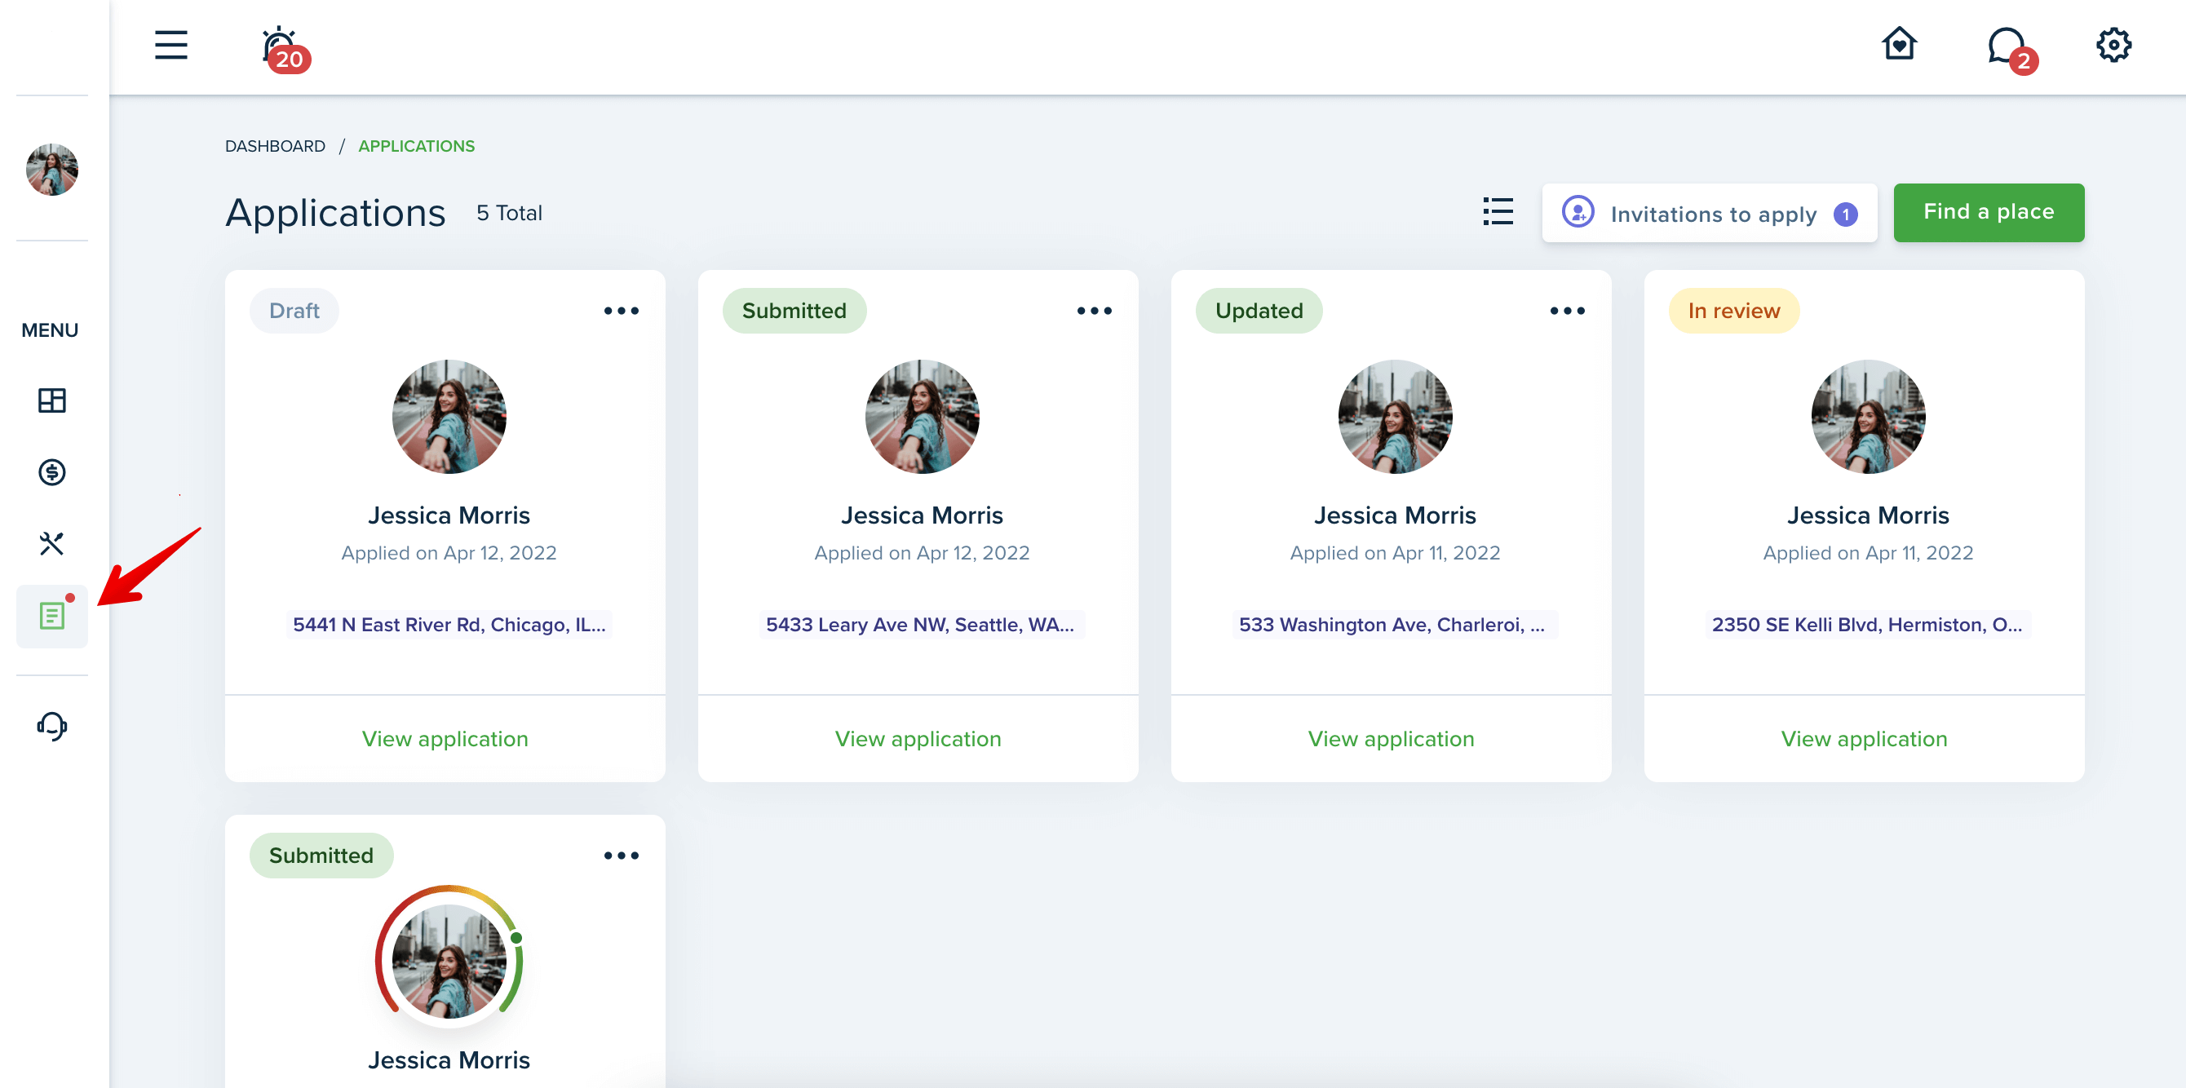Image resolution: width=2186 pixels, height=1088 pixels.
Task: Click address 5433 Leary Ave NW
Action: tap(921, 625)
